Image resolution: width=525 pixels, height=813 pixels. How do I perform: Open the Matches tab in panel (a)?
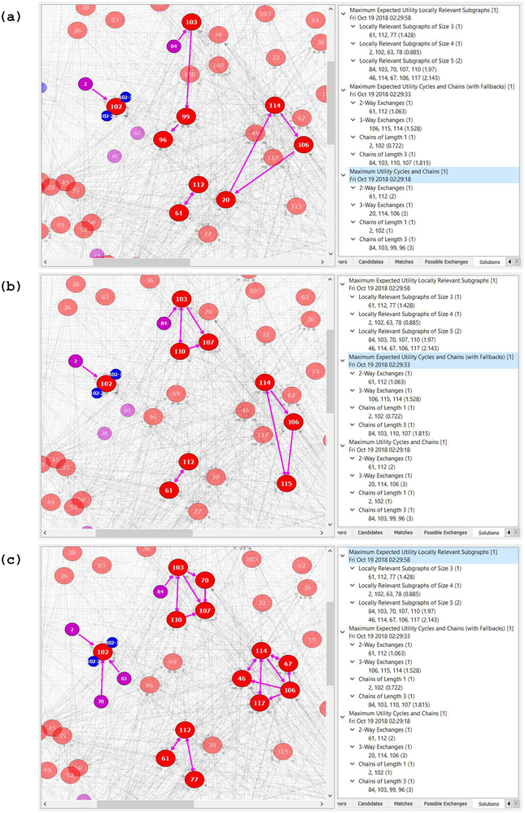[x=405, y=261]
